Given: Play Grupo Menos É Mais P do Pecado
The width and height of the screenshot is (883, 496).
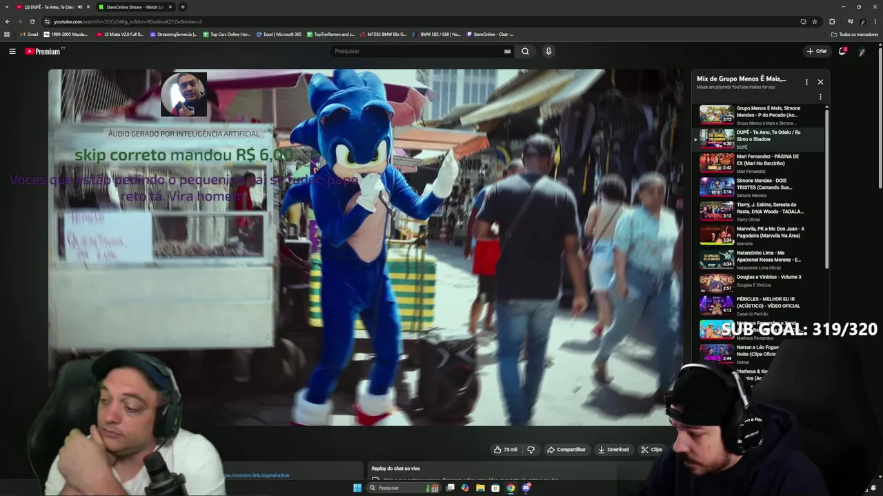Looking at the screenshot, I should tap(759, 115).
